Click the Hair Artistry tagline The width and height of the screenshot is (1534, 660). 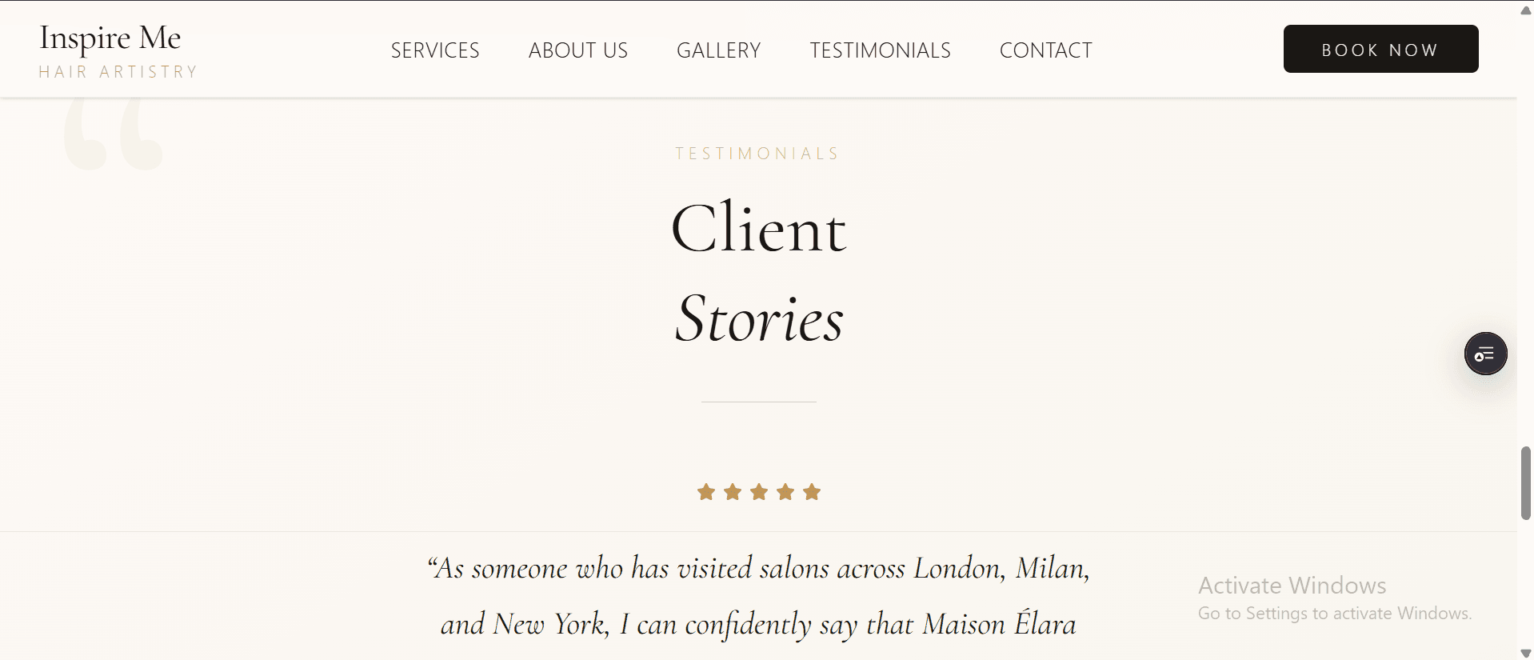pos(118,72)
